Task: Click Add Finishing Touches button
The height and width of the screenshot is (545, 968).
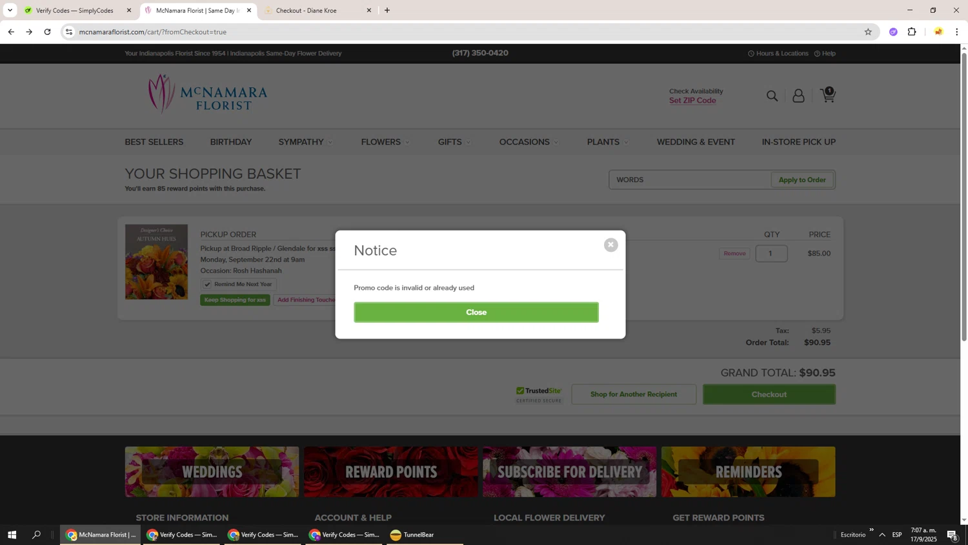Action: 306,300
